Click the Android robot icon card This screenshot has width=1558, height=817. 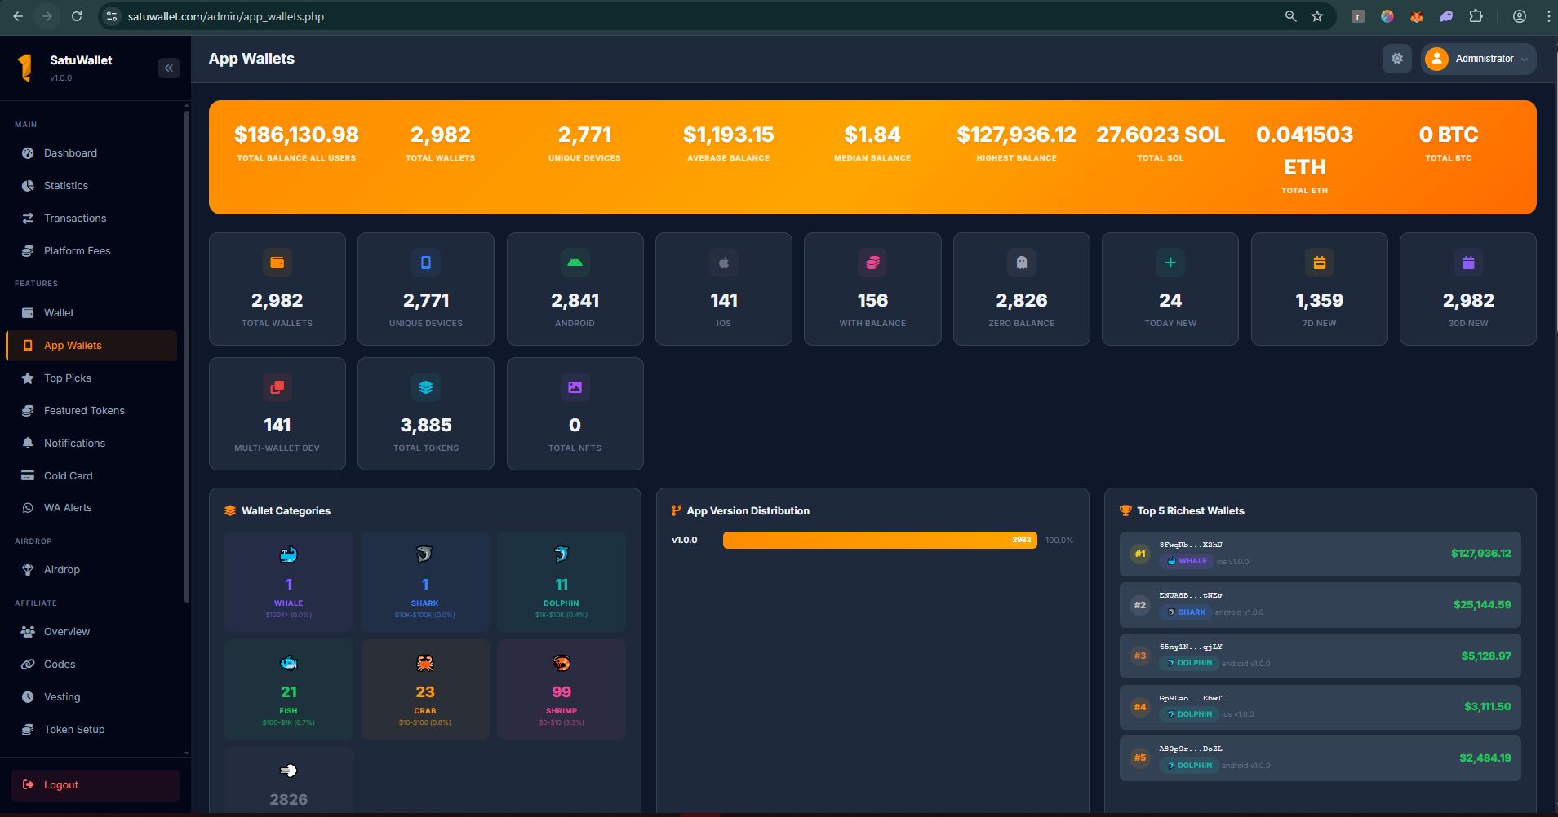[x=575, y=263]
